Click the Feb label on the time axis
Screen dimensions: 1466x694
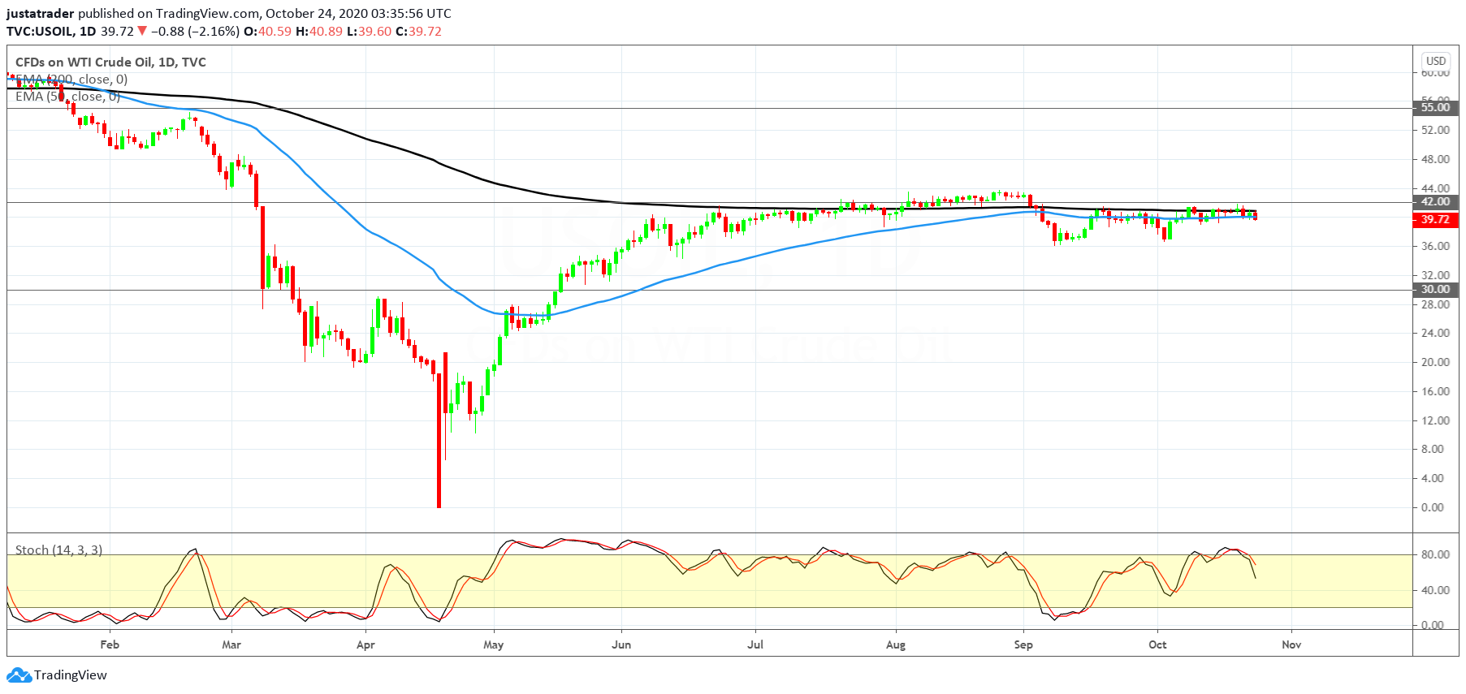pos(110,644)
